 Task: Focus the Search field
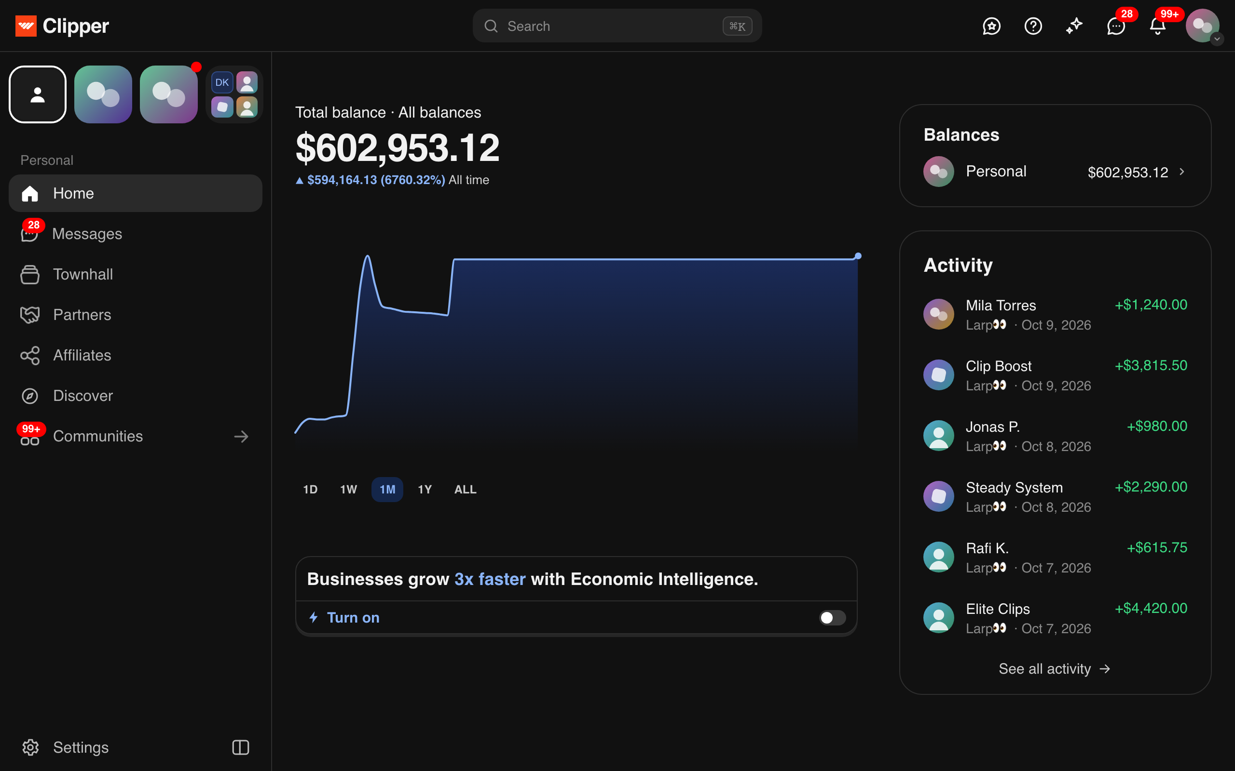(617, 26)
